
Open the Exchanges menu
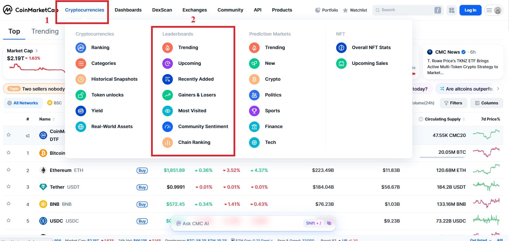click(x=195, y=10)
